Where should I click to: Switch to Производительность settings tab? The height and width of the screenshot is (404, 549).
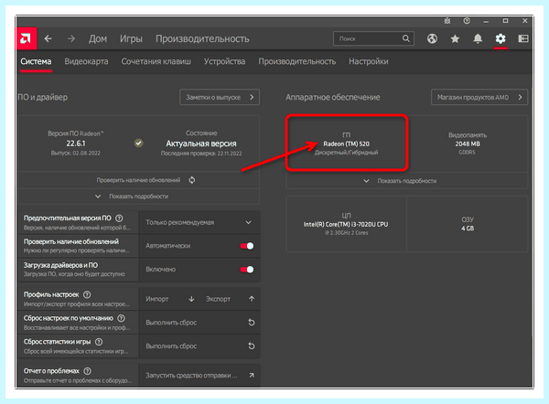coord(296,61)
